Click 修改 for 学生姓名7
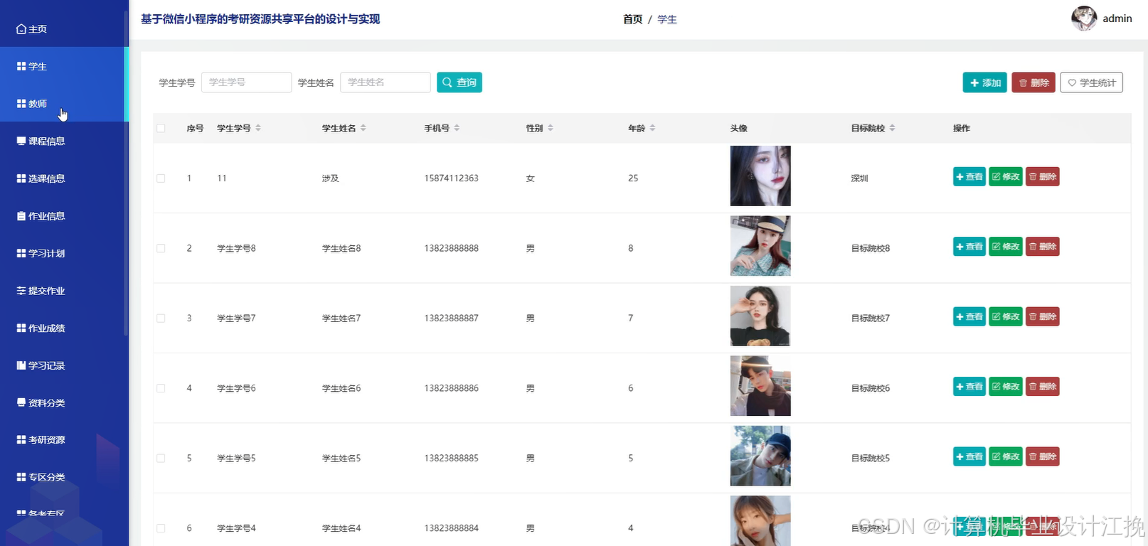This screenshot has width=1148, height=546. point(1006,316)
